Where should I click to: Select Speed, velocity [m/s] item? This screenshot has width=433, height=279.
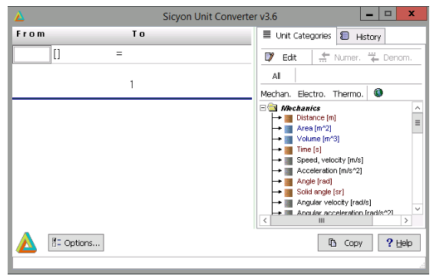click(x=329, y=160)
